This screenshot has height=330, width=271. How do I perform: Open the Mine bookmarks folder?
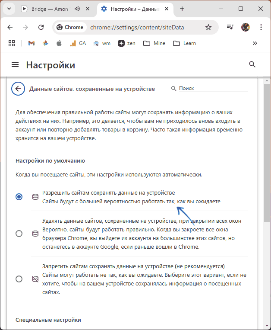click(154, 43)
